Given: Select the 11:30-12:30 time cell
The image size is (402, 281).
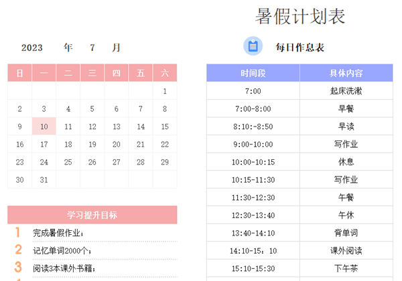Looking at the screenshot, I should (253, 197).
